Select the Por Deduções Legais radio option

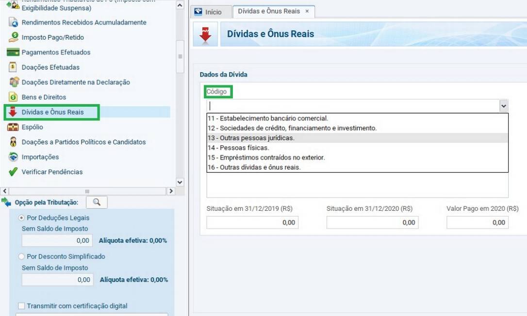point(21,218)
